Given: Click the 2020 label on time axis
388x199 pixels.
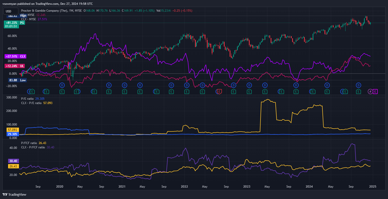Looking at the screenshot, I should 60,187.
